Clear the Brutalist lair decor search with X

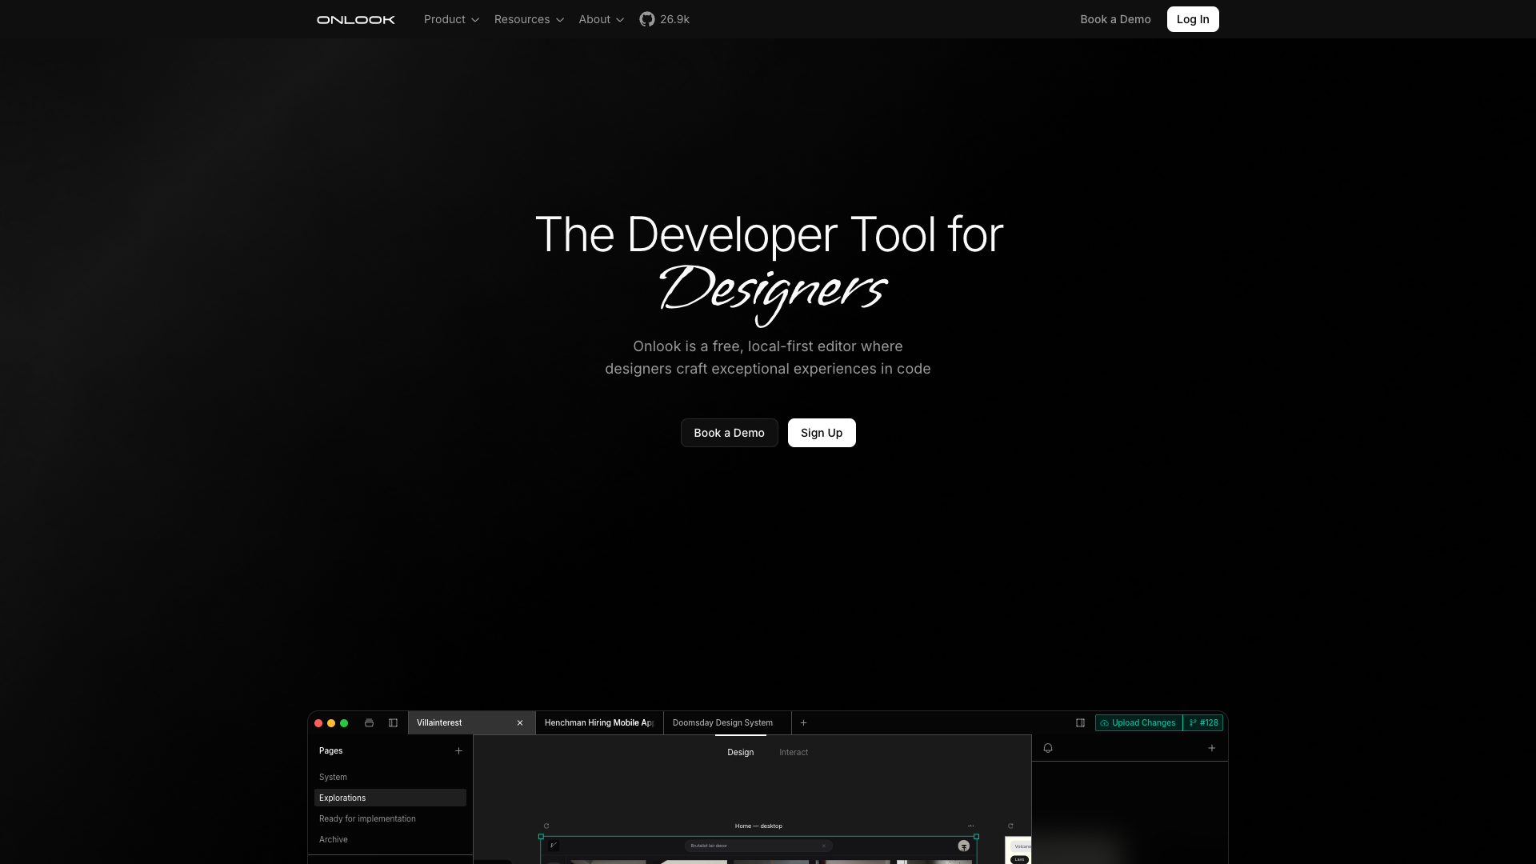click(823, 846)
